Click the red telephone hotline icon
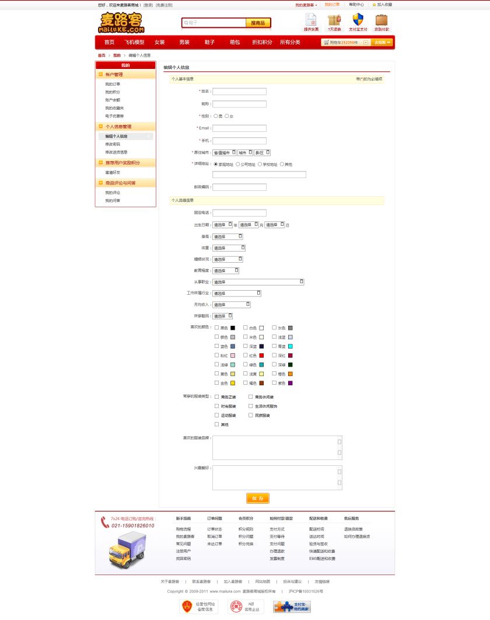This screenshot has height=620, width=490. (105, 523)
